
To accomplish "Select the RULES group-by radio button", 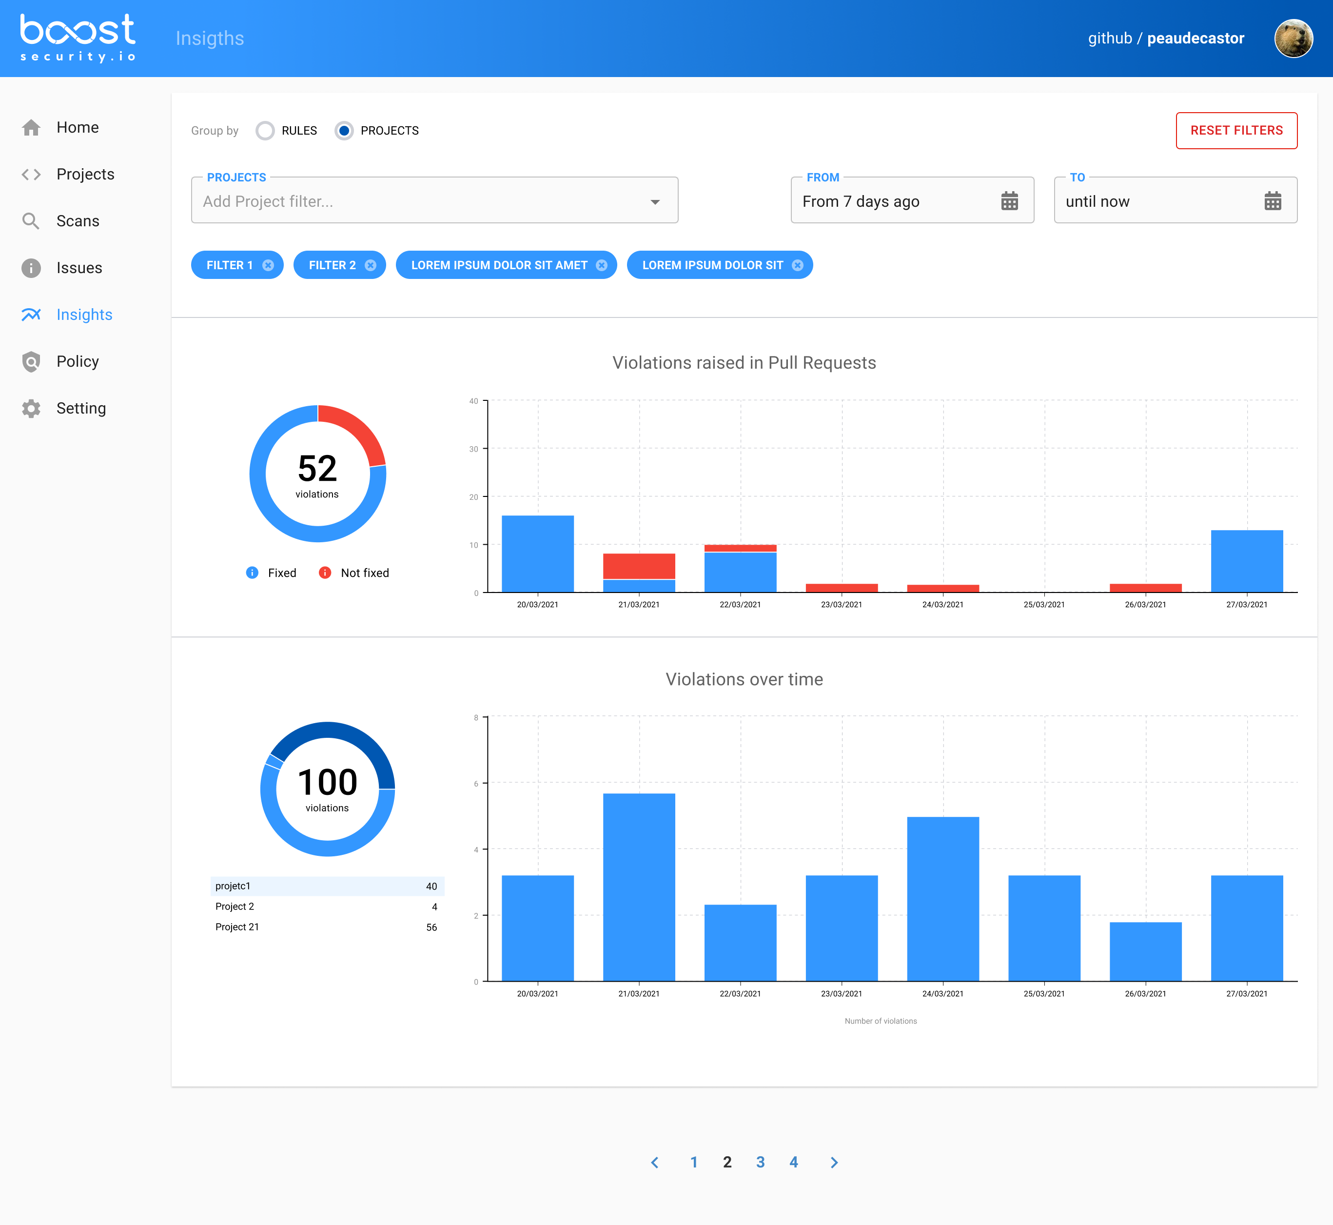I will pyautogui.click(x=265, y=131).
